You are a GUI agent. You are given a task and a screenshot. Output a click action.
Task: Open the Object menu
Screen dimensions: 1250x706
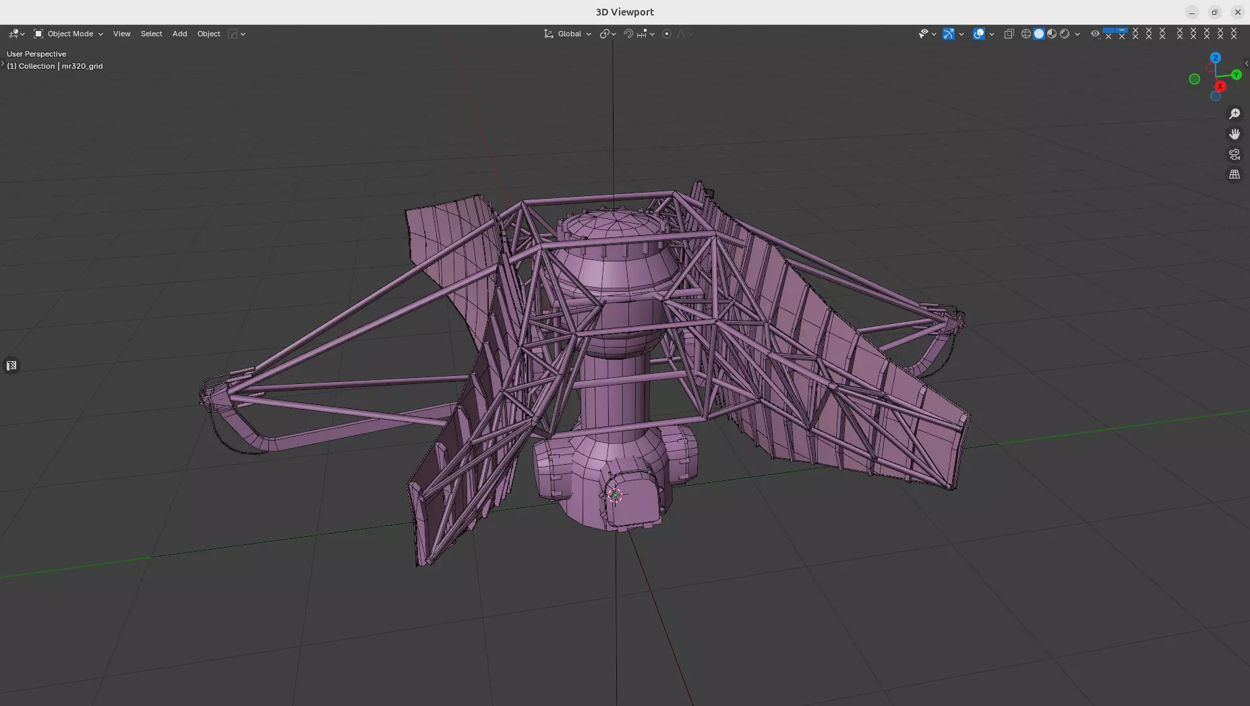pyautogui.click(x=208, y=34)
